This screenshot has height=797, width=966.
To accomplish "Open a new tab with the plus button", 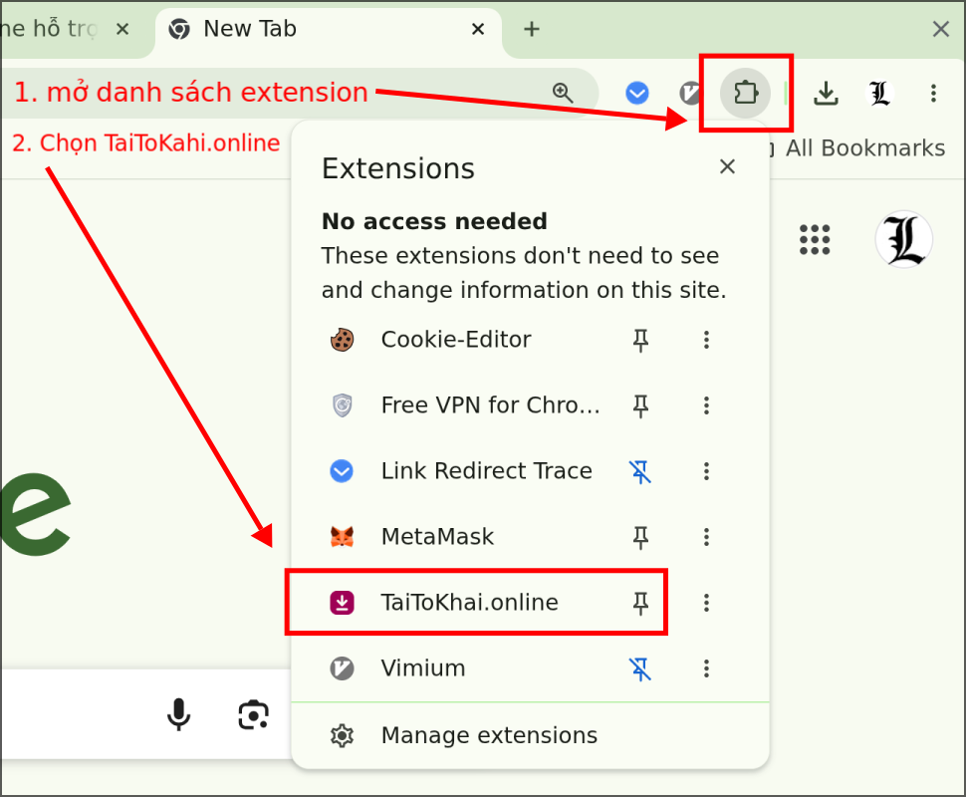I will pos(531,29).
